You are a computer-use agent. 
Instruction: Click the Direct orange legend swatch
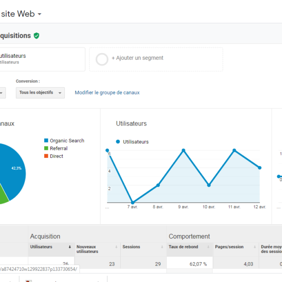46,156
